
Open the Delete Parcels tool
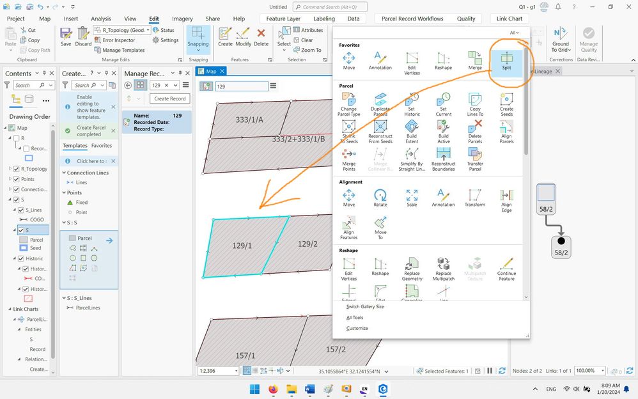pos(475,131)
